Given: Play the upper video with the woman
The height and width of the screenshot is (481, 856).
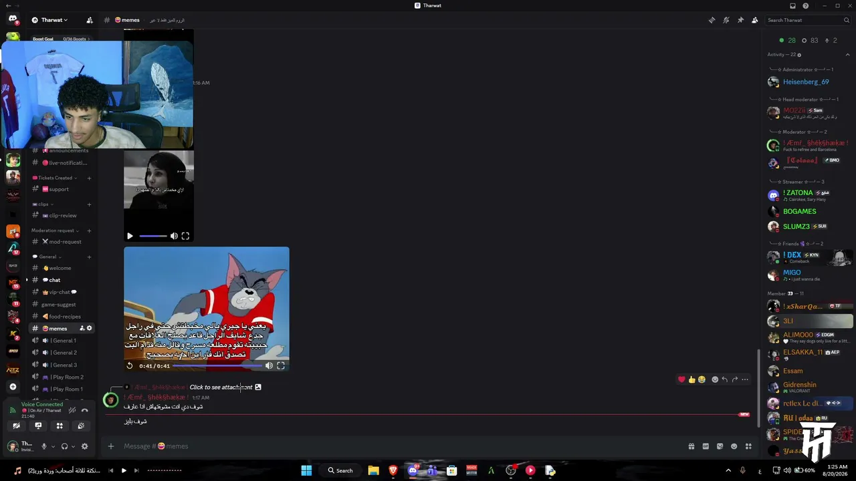Looking at the screenshot, I should pos(130,236).
